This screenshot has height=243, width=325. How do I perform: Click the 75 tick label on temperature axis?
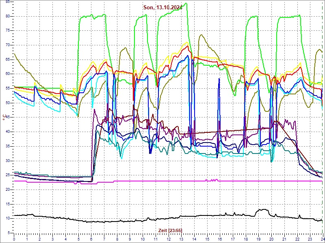[x=7, y=31]
